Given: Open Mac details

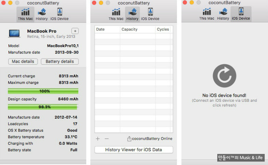Looking at the screenshot, I should click(x=23, y=61).
